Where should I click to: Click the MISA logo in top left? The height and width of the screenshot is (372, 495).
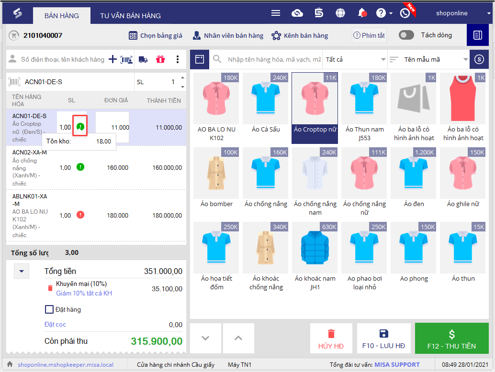18,13
